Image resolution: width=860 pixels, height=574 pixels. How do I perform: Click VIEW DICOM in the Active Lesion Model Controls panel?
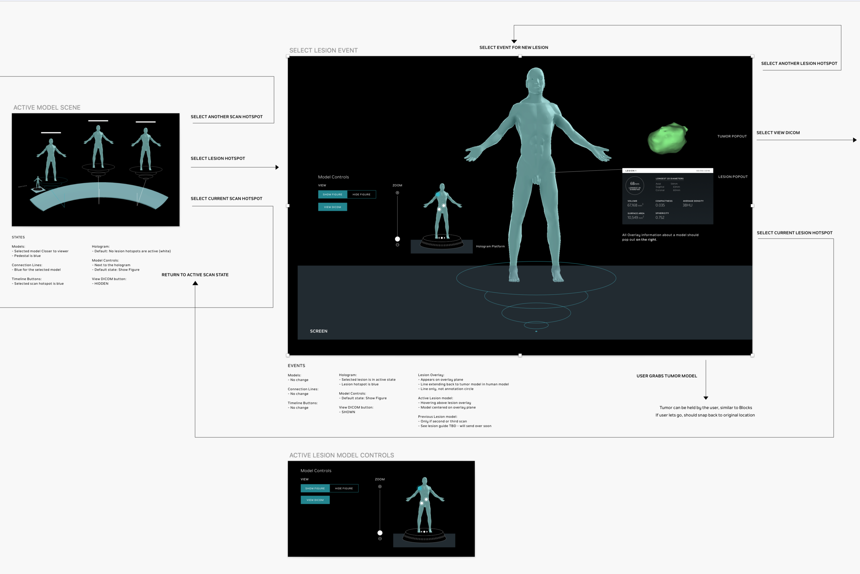click(315, 500)
